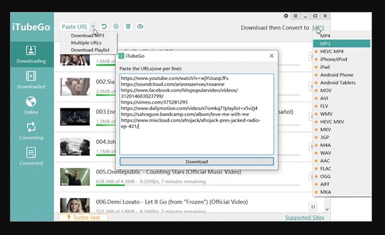This screenshot has height=235, width=385.
Task: Open settings gear icon in title bar
Action: pos(286,16)
